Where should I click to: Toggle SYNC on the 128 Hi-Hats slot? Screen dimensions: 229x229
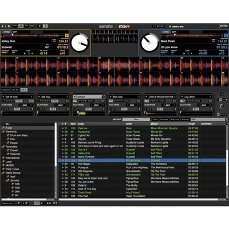click(19, 101)
